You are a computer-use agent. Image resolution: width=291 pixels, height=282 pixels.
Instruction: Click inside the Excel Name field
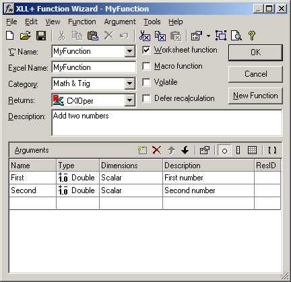tap(94, 67)
